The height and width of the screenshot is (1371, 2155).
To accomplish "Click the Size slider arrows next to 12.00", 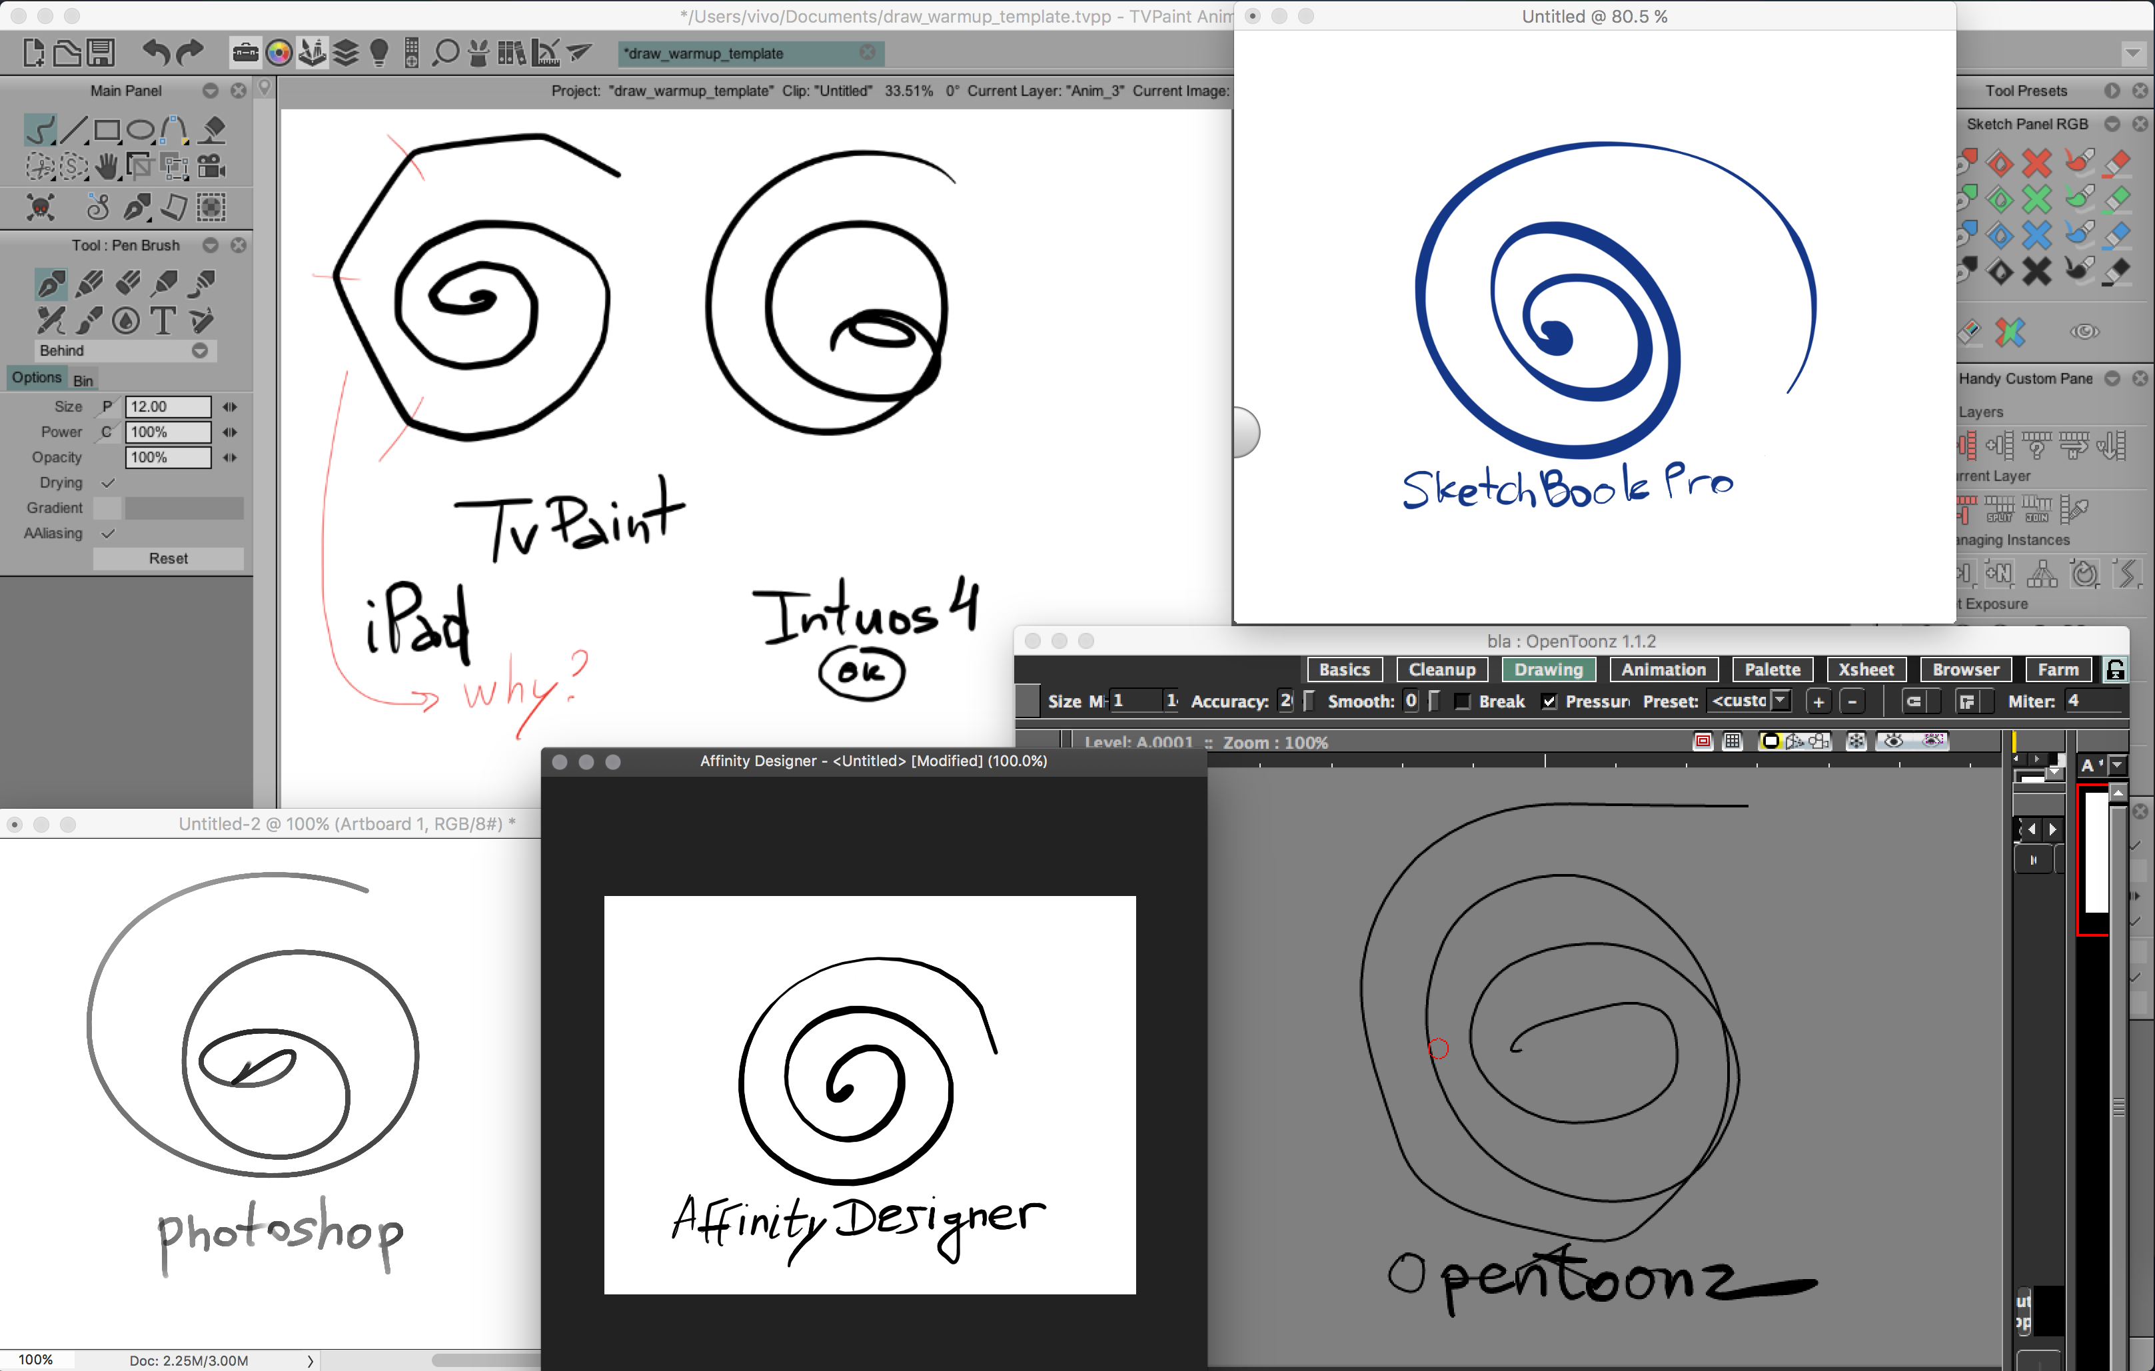I will click(230, 407).
